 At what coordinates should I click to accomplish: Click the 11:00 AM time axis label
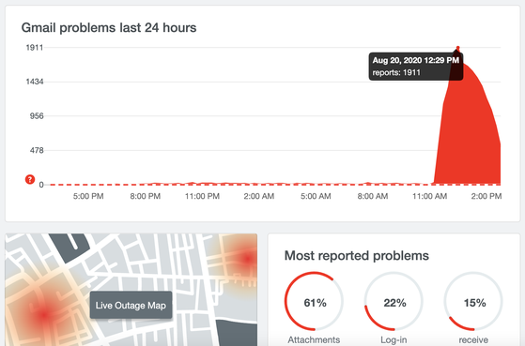[x=429, y=196]
